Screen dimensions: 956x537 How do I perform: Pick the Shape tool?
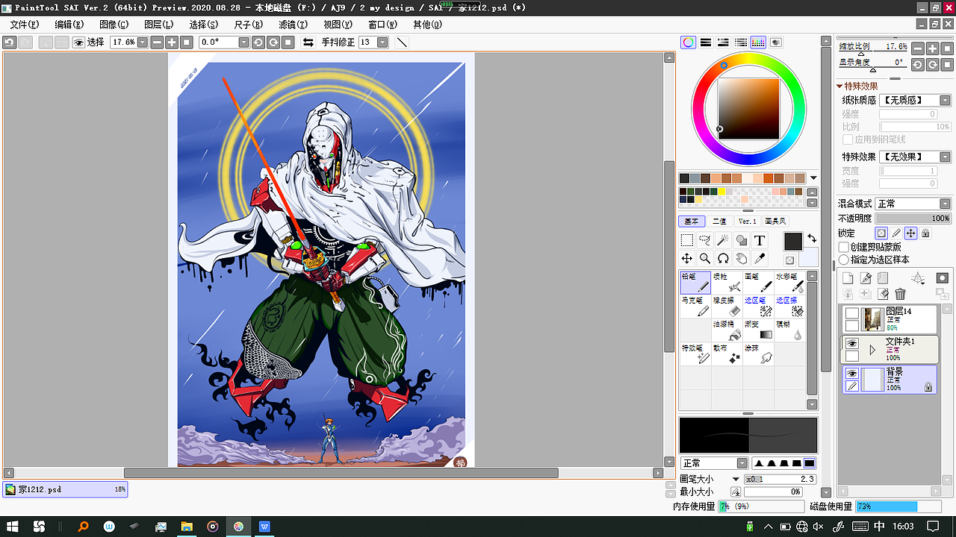[742, 240]
